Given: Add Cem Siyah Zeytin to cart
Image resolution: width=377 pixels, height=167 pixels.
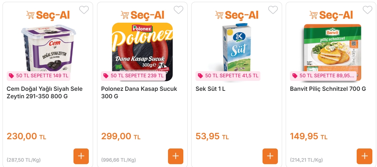Looking at the screenshot, I should (x=81, y=156).
